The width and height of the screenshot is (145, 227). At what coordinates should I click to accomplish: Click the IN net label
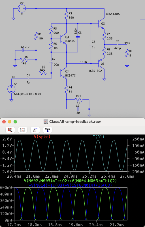pos(13,77)
